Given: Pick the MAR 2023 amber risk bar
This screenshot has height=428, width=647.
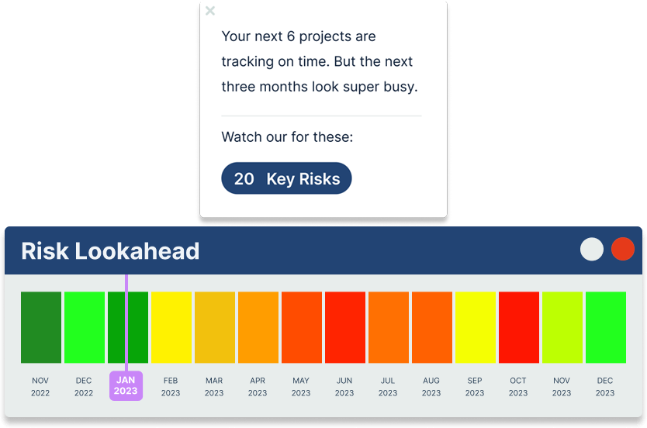Looking at the screenshot, I should [x=215, y=327].
